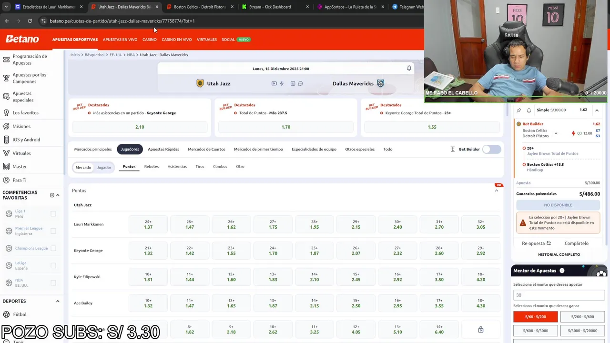Click Keyonte George 23+ odds 1.55
This screenshot has width=610, height=343.
(x=231, y=251)
